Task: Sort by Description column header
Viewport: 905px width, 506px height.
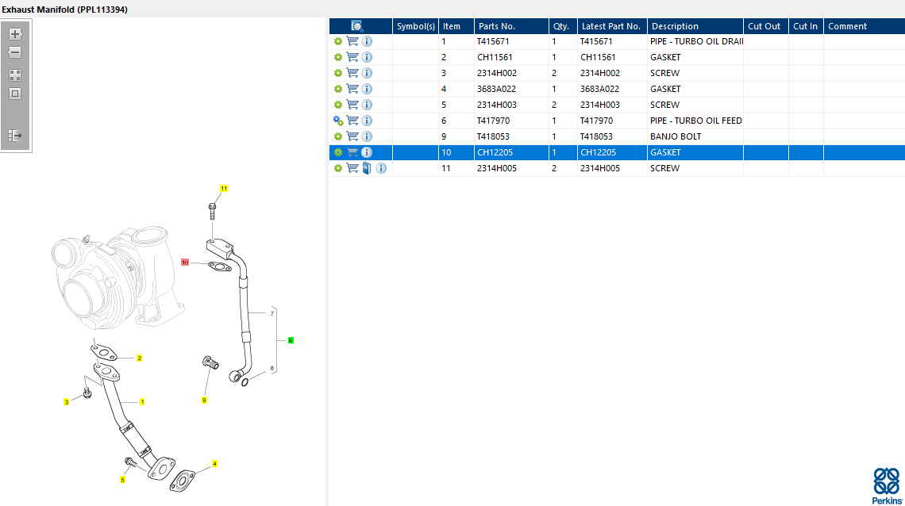Action: pos(695,26)
